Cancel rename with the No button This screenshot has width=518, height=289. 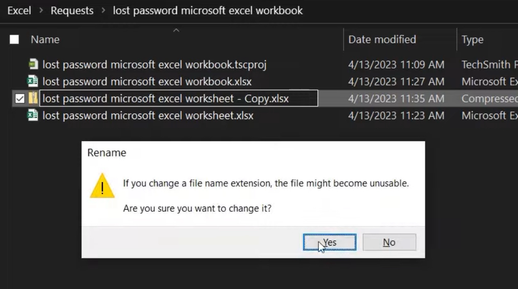tap(389, 242)
